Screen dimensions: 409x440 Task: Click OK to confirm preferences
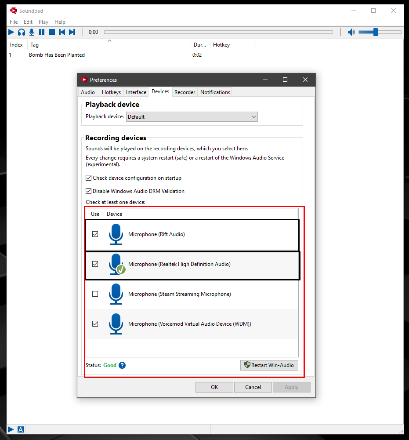[214, 387]
